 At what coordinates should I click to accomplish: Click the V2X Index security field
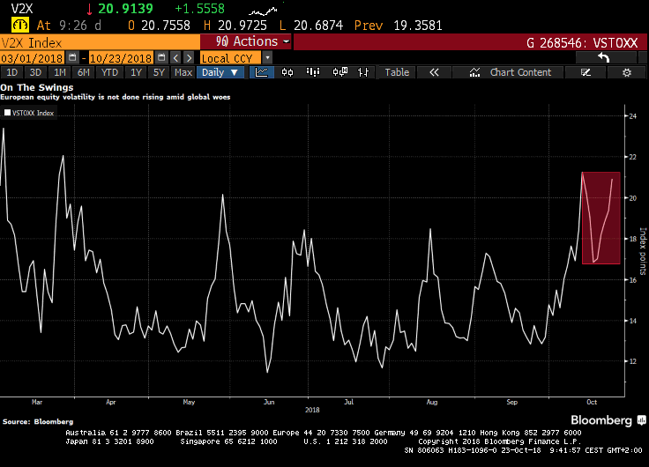pos(100,42)
